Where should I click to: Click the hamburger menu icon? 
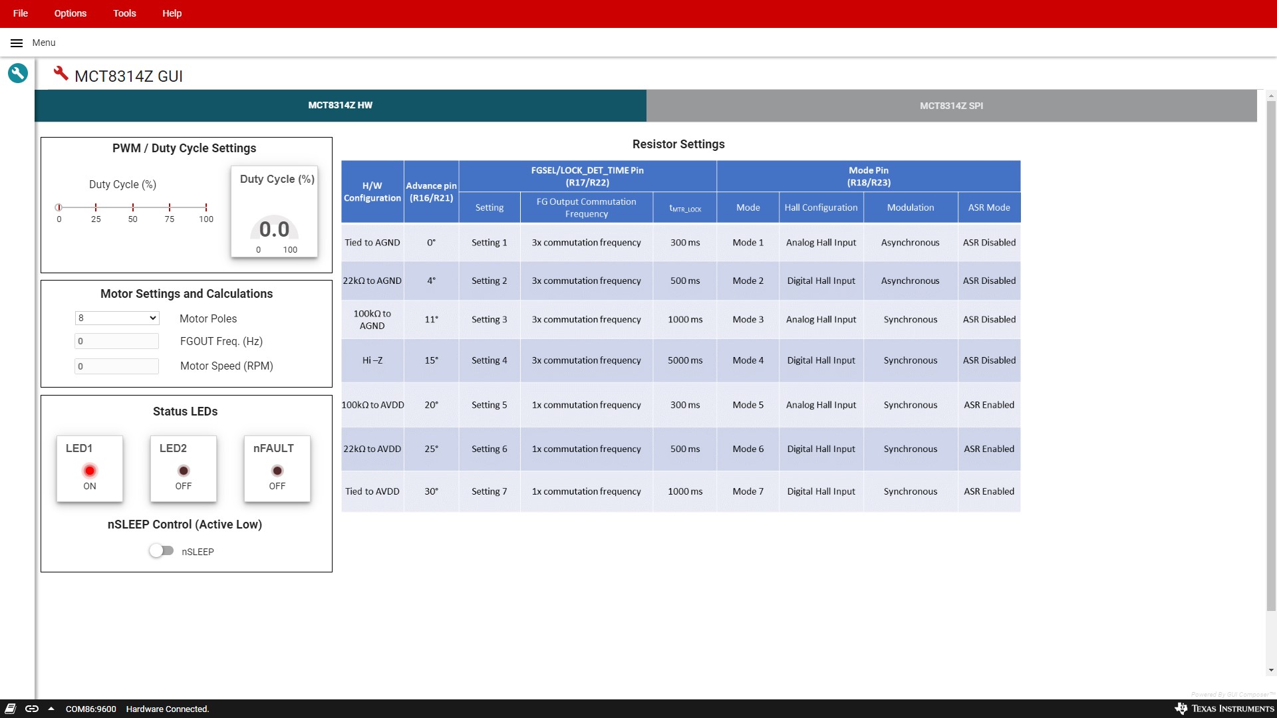[x=16, y=42]
